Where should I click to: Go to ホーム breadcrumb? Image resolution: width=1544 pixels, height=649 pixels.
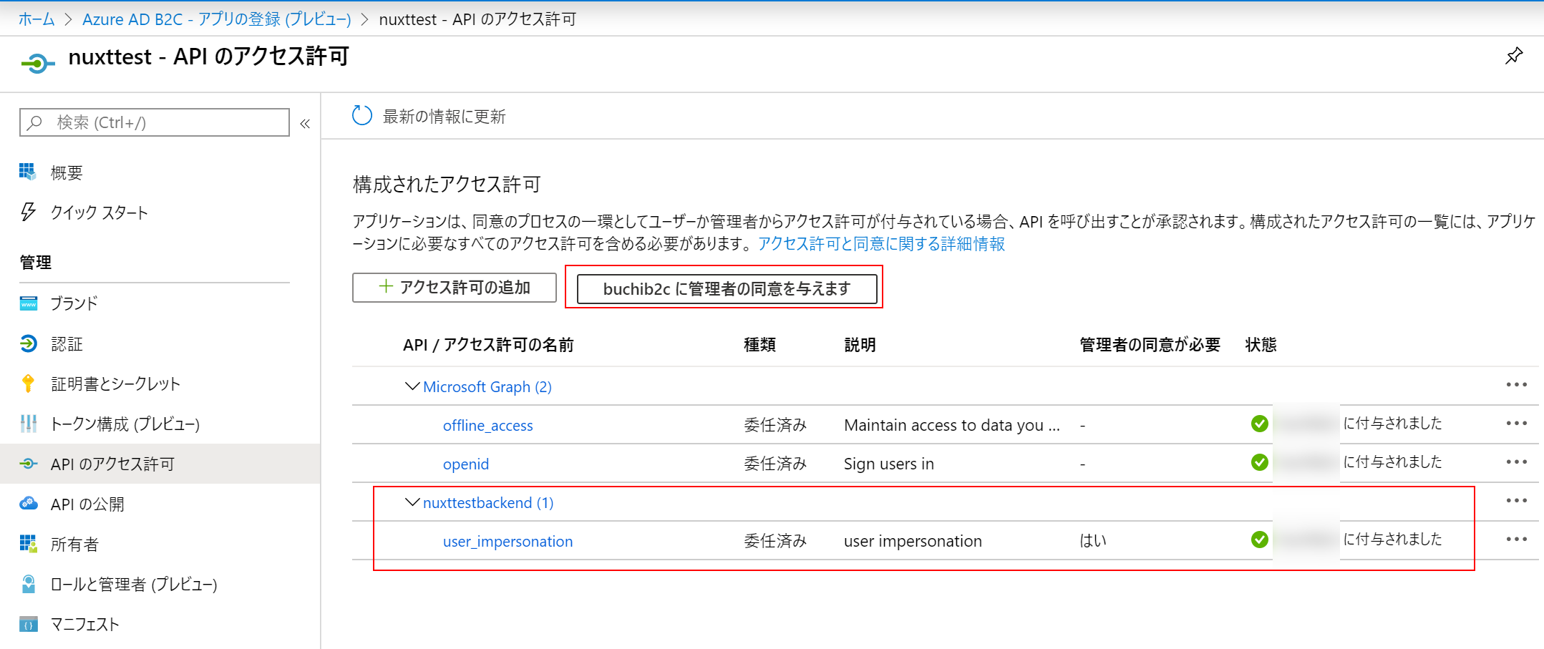[x=37, y=19]
